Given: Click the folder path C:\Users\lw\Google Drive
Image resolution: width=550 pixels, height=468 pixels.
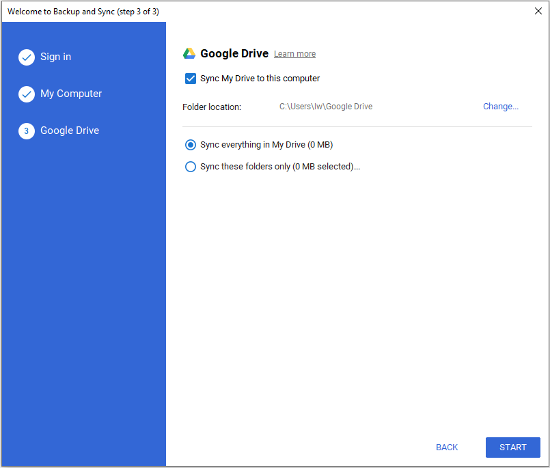Looking at the screenshot, I should pyautogui.click(x=325, y=106).
